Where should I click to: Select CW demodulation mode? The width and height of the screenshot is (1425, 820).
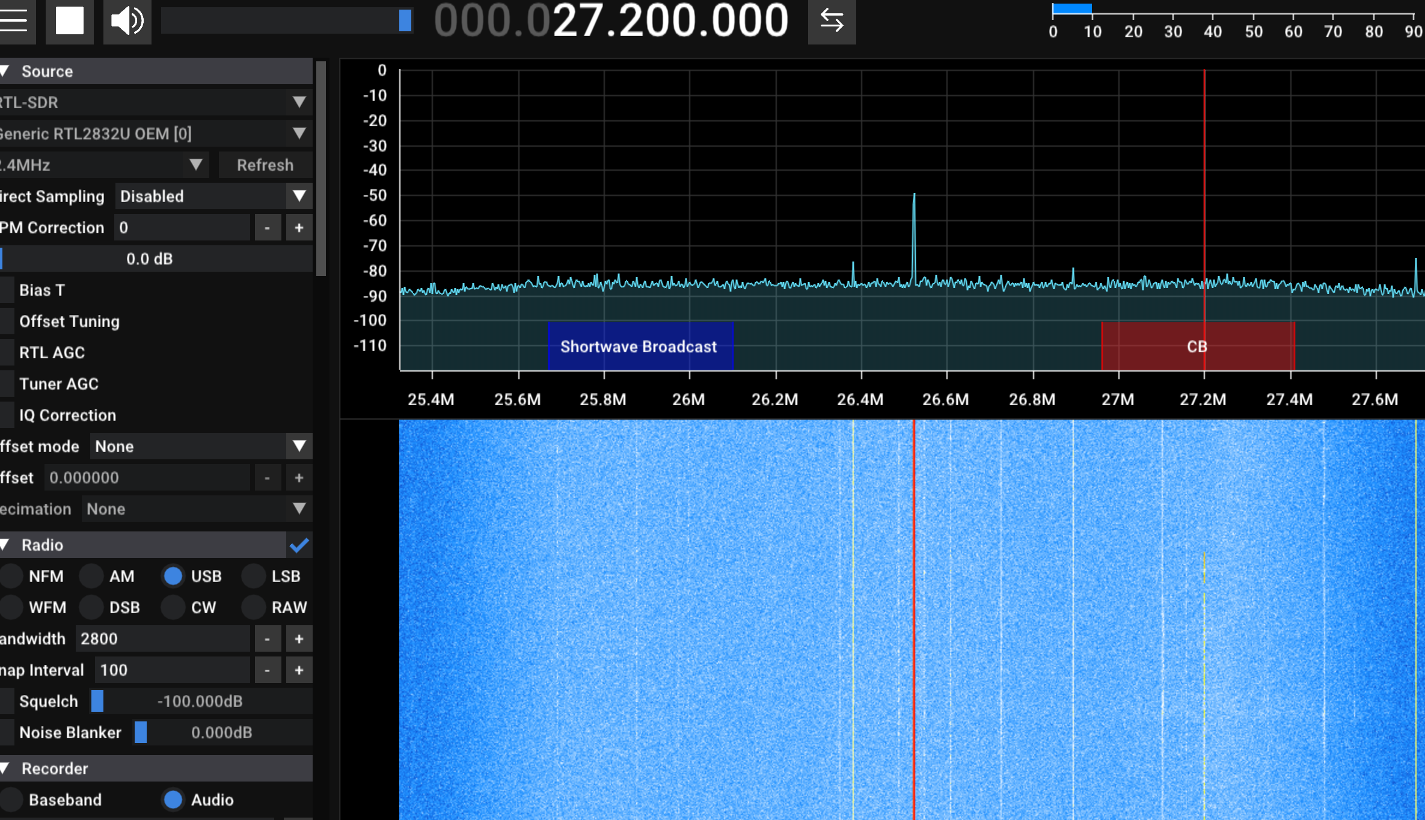(173, 607)
